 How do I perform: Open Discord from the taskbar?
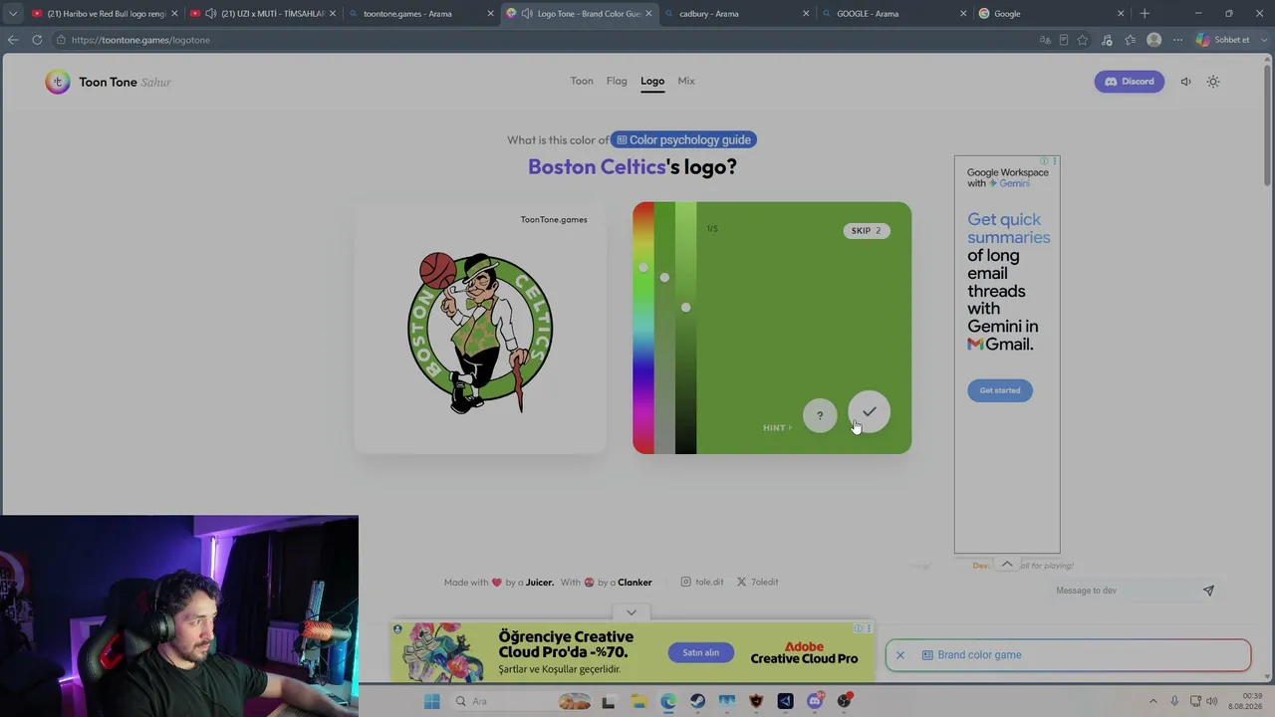click(x=815, y=701)
